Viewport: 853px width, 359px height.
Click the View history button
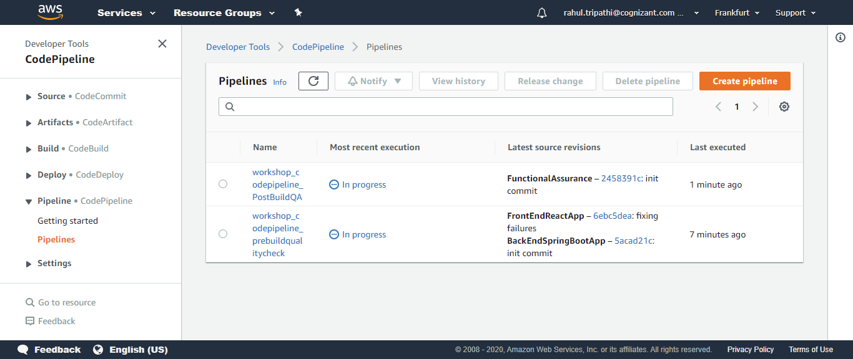tap(458, 81)
